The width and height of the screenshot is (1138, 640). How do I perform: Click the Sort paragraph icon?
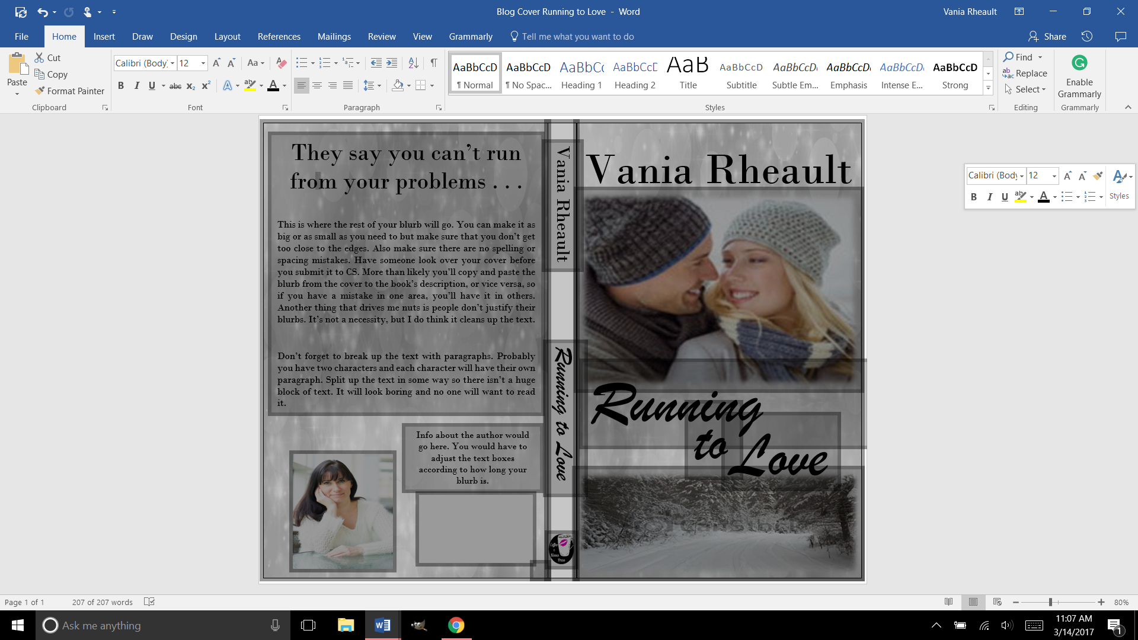click(414, 63)
